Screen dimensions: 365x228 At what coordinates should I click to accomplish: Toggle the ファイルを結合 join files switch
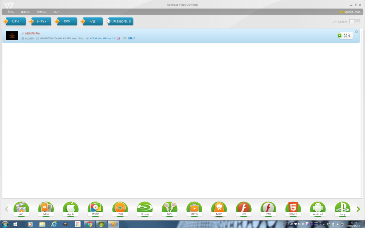(354, 22)
